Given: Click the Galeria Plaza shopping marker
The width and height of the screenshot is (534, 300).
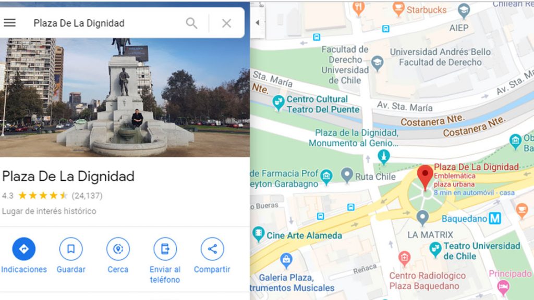Looking at the screenshot, I should [286, 261].
